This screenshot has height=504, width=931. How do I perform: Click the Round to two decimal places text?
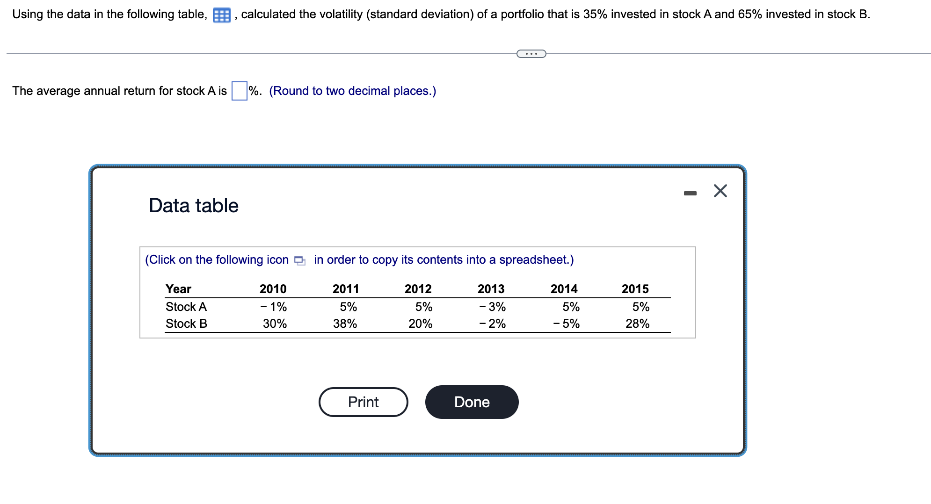pos(352,90)
